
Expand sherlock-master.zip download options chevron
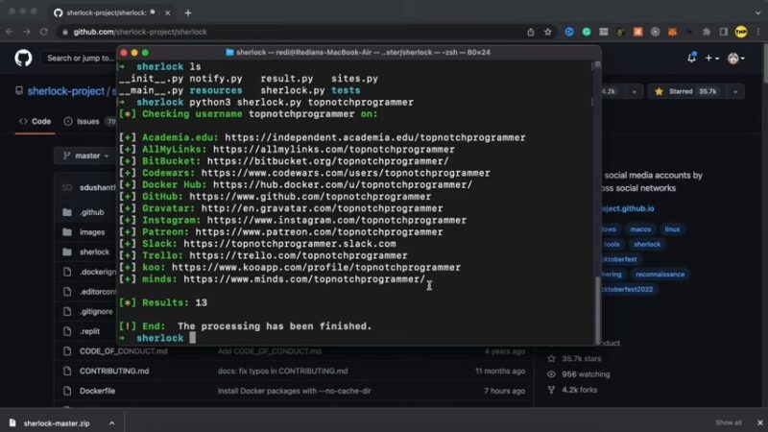(111, 422)
